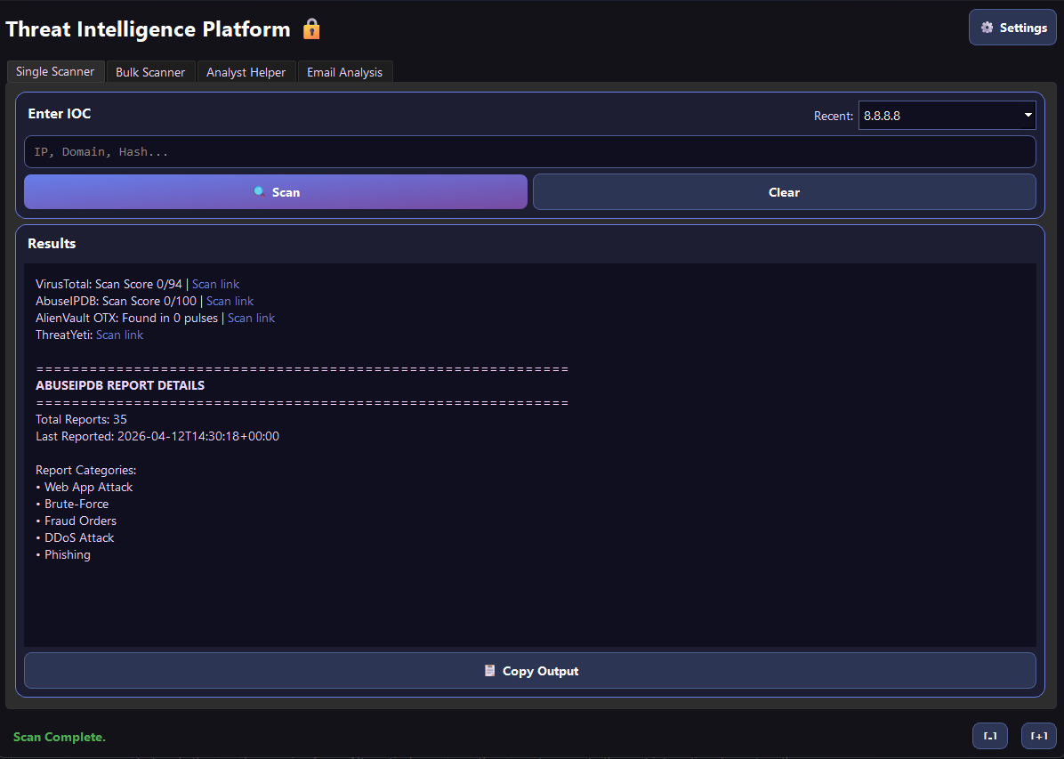Click the Threat Intelligence Platform title
Viewport: 1064px width, 759px height.
click(148, 29)
